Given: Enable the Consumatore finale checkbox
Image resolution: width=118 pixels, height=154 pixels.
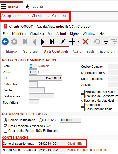Looking at the screenshot, I should tap(83, 109).
